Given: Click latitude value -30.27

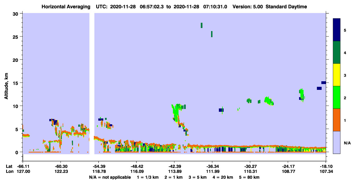Looking at the screenshot, I should tap(250, 166).
